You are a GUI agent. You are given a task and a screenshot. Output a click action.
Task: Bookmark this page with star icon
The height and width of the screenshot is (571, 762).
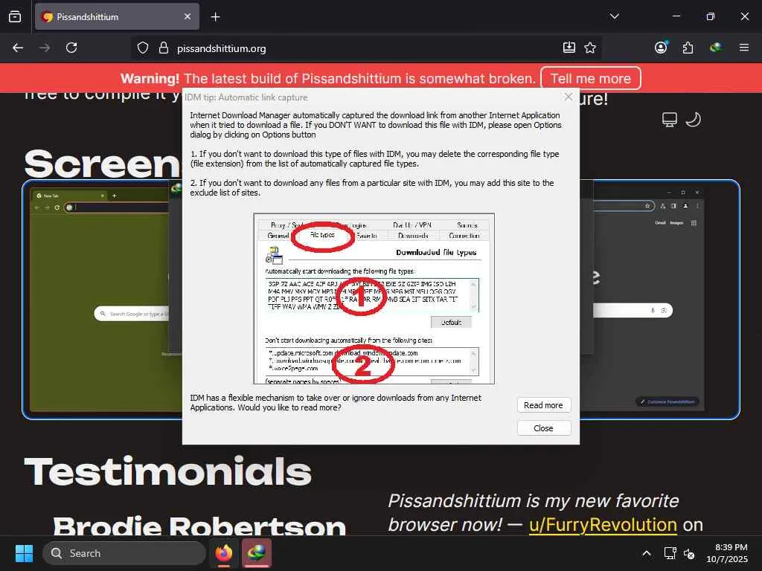click(x=590, y=48)
